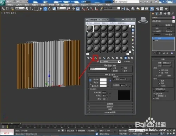Open the 渲染(R) rendering menu
176x136 pixels.
(x=75, y=5)
